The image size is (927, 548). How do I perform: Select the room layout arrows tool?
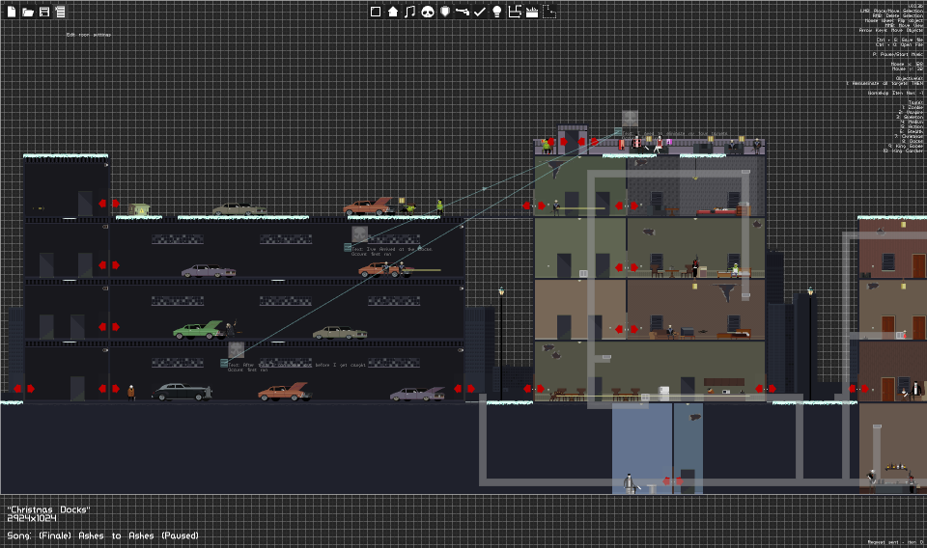click(515, 12)
